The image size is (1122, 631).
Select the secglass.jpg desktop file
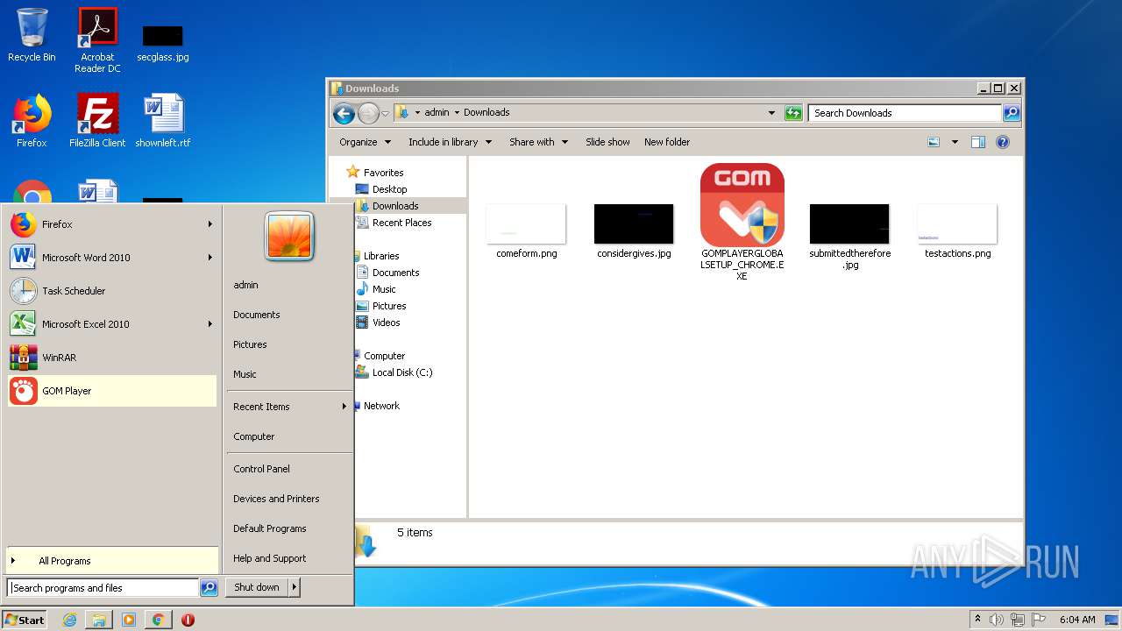point(163,42)
